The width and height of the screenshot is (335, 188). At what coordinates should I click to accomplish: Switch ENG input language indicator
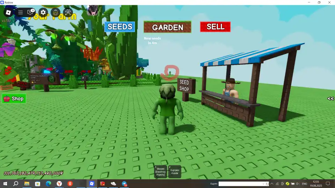pos(305,184)
